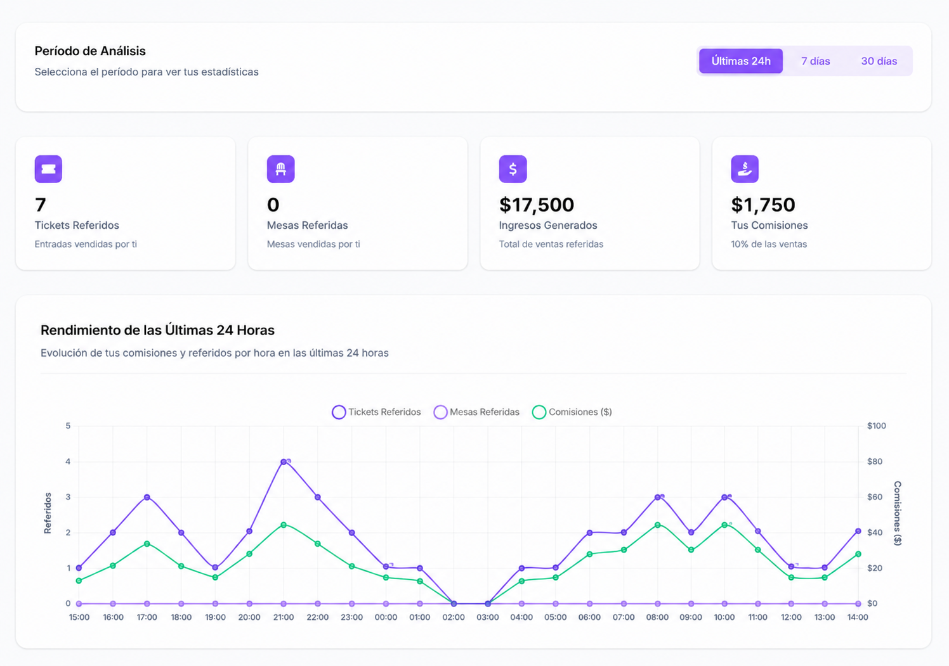Screen dimensions: 949x666
Task: Select the Tickets Referidos point at 17:00
Action: [147, 497]
